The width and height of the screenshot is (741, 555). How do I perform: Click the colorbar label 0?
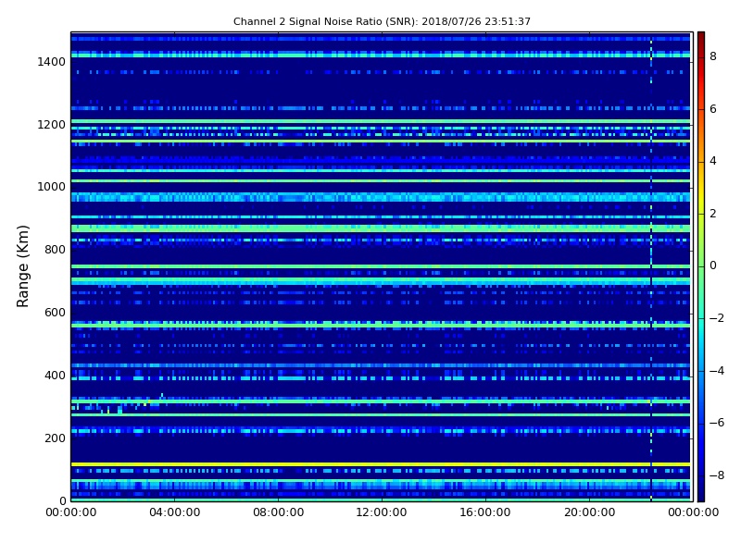click(x=713, y=265)
